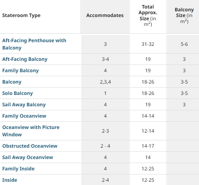
Task: Click the 5-6 balcony size cell
Action: (184, 44)
